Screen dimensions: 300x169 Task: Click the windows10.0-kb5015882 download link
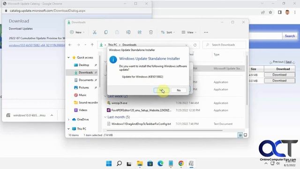click(x=37, y=46)
